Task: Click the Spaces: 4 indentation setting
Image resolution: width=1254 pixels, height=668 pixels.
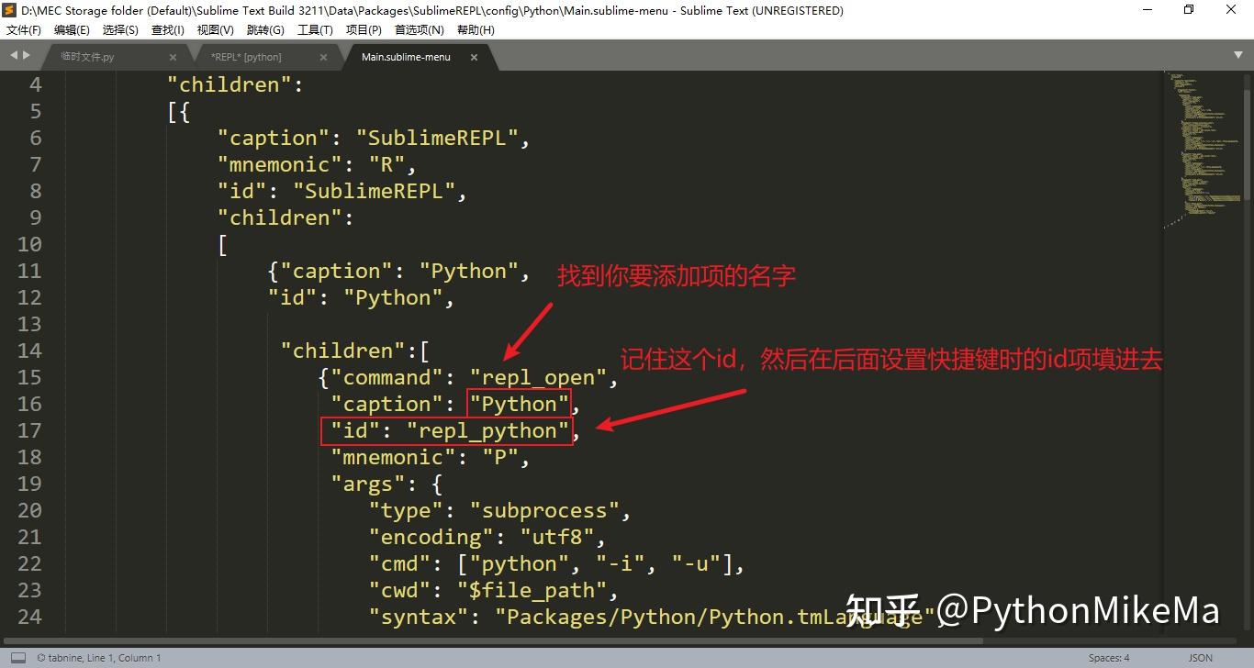Action: coord(1109,657)
